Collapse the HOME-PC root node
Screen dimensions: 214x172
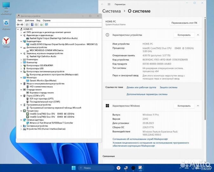pos(18,29)
